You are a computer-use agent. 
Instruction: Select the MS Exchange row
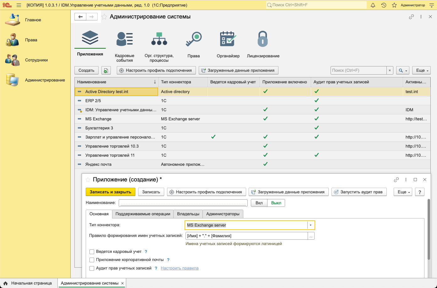point(252,119)
